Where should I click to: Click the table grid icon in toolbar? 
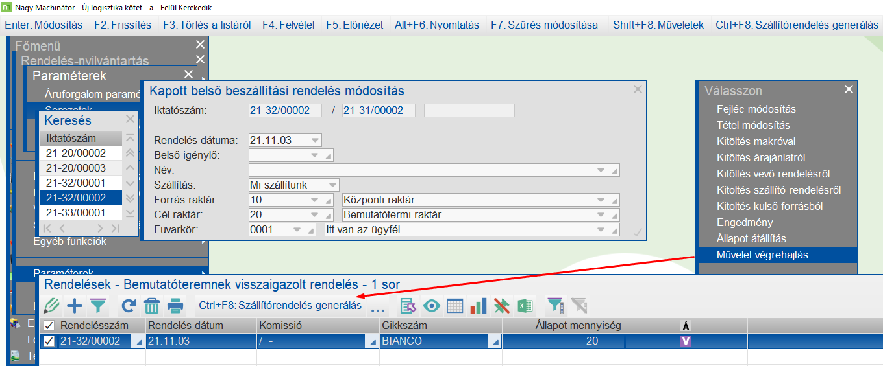[455, 306]
